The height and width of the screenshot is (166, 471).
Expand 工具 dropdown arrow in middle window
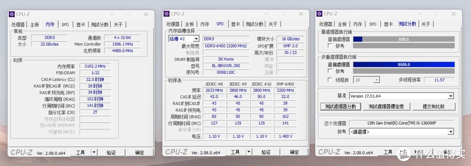point(249,152)
